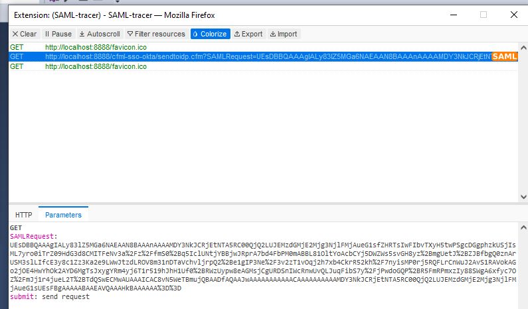Click the 'send request' value text
The image size is (528, 309).
coord(66,296)
